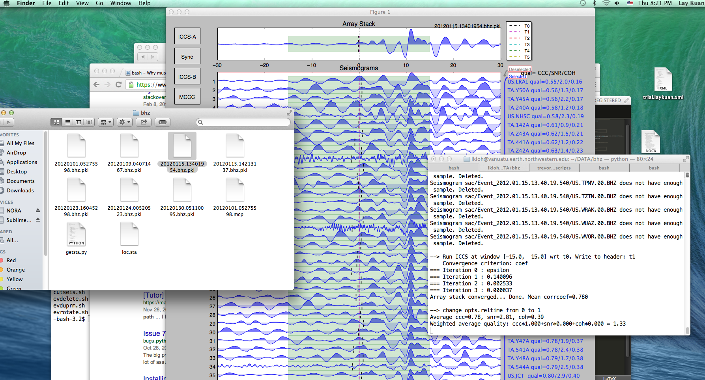Select the Red tag in sidebar

pos(11,260)
